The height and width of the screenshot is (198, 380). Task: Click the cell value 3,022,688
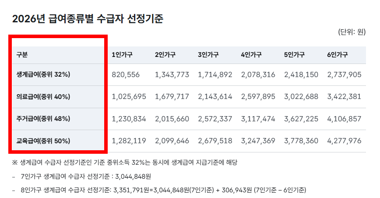pos(301,97)
